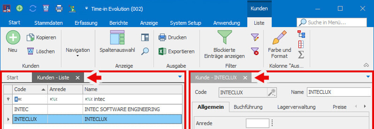Open Farbe und Format paintbrush tool
This screenshot has width=374, height=129.
[x=280, y=38]
